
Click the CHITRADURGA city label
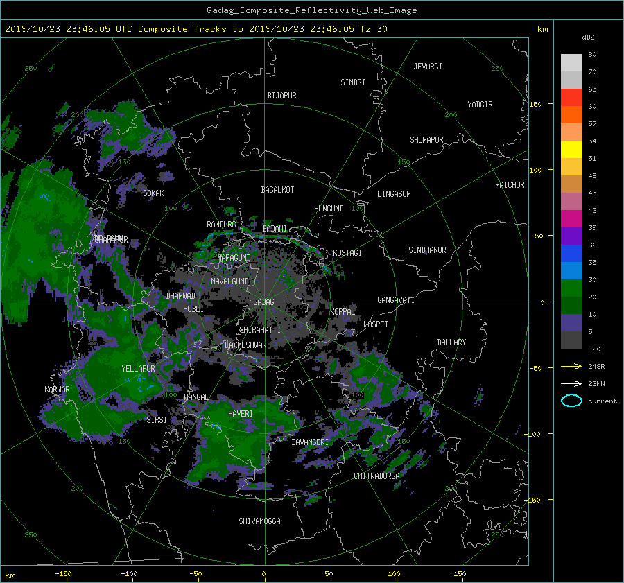377,476
